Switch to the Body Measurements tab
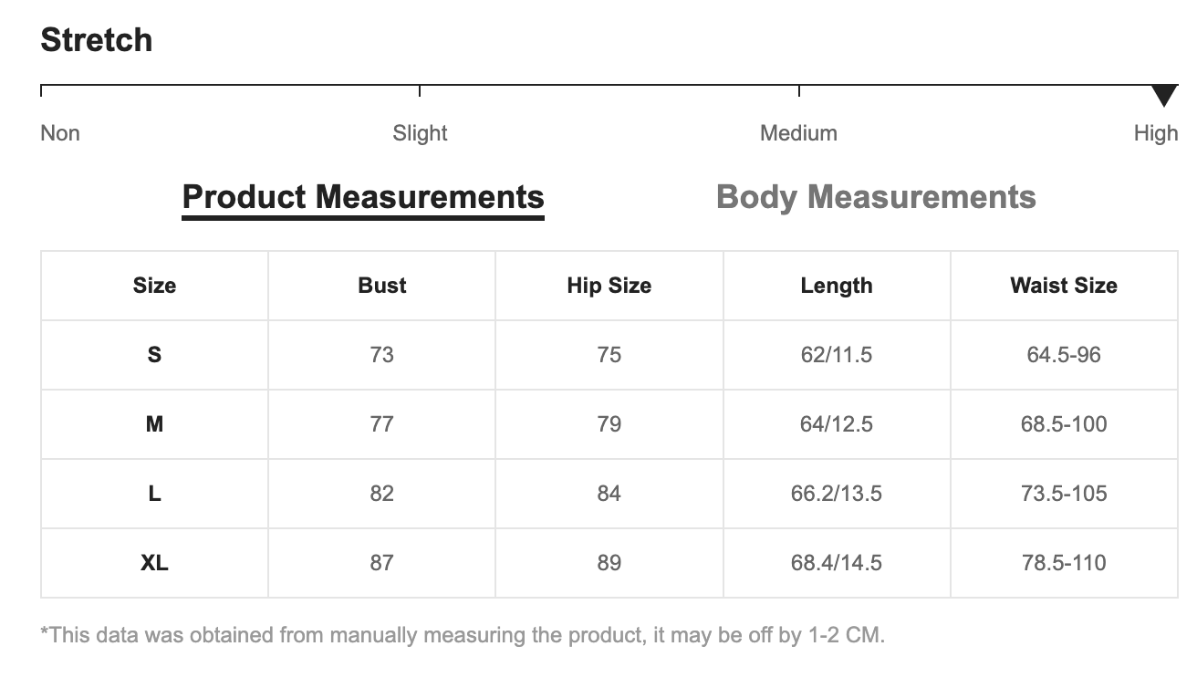The width and height of the screenshot is (1197, 688). pos(876,198)
